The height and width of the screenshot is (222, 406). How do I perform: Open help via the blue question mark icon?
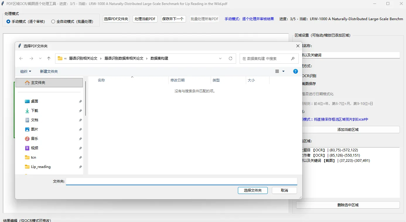(295, 71)
